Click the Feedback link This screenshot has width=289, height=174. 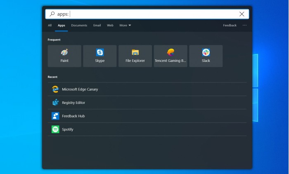click(230, 26)
